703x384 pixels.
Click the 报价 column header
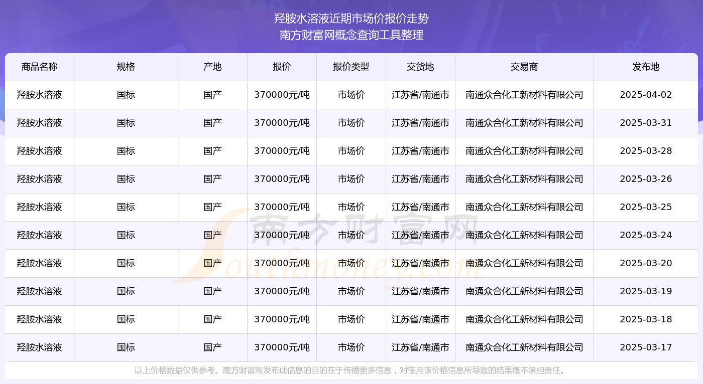tap(282, 67)
